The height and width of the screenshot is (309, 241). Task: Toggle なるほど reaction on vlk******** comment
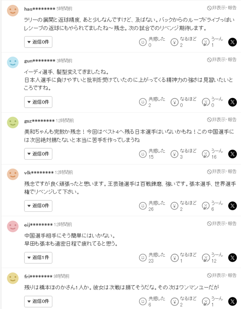[x=175, y=206]
